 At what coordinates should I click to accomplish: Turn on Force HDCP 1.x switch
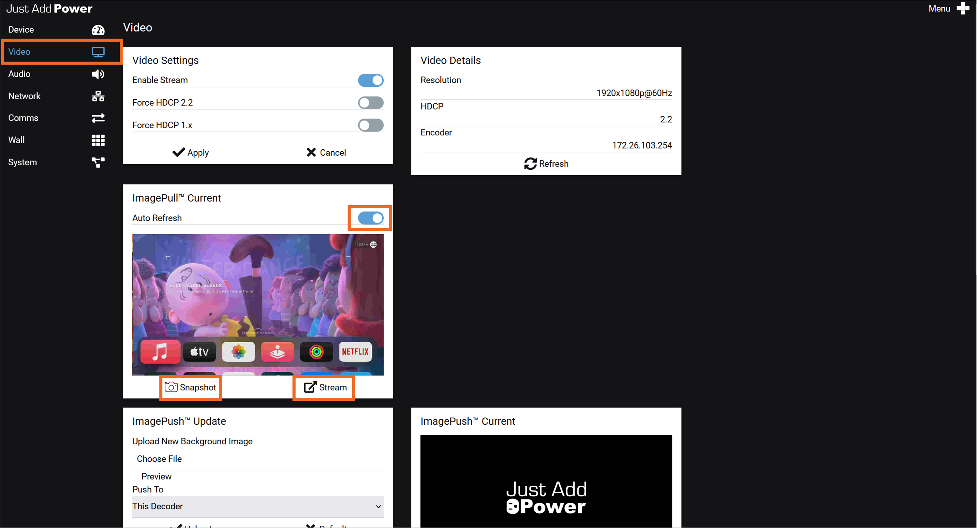tap(371, 125)
